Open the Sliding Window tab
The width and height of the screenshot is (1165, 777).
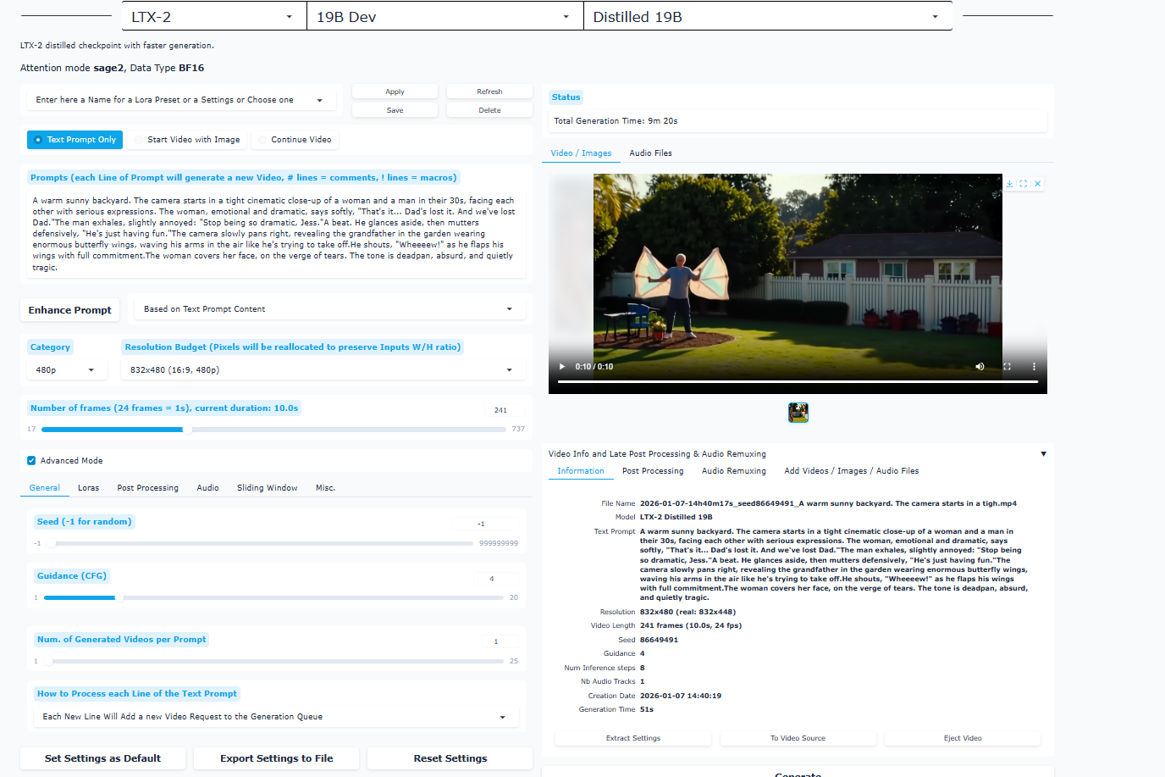tap(268, 488)
